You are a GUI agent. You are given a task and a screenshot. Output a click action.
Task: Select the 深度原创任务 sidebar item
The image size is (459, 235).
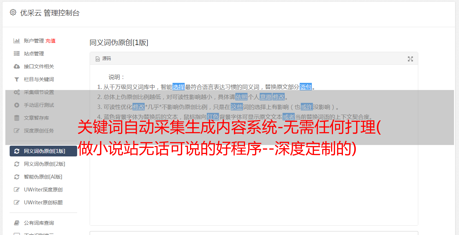pos(43,131)
